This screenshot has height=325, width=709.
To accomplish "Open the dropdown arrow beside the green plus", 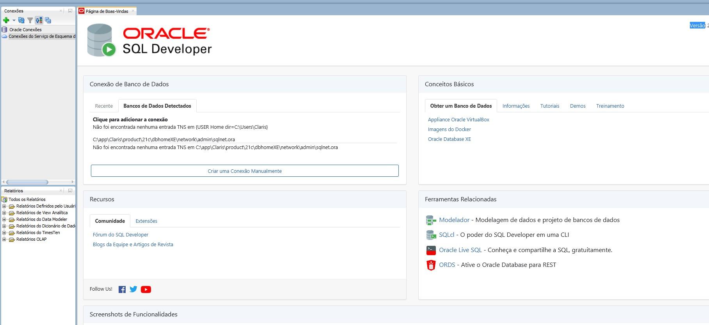I will (x=14, y=20).
